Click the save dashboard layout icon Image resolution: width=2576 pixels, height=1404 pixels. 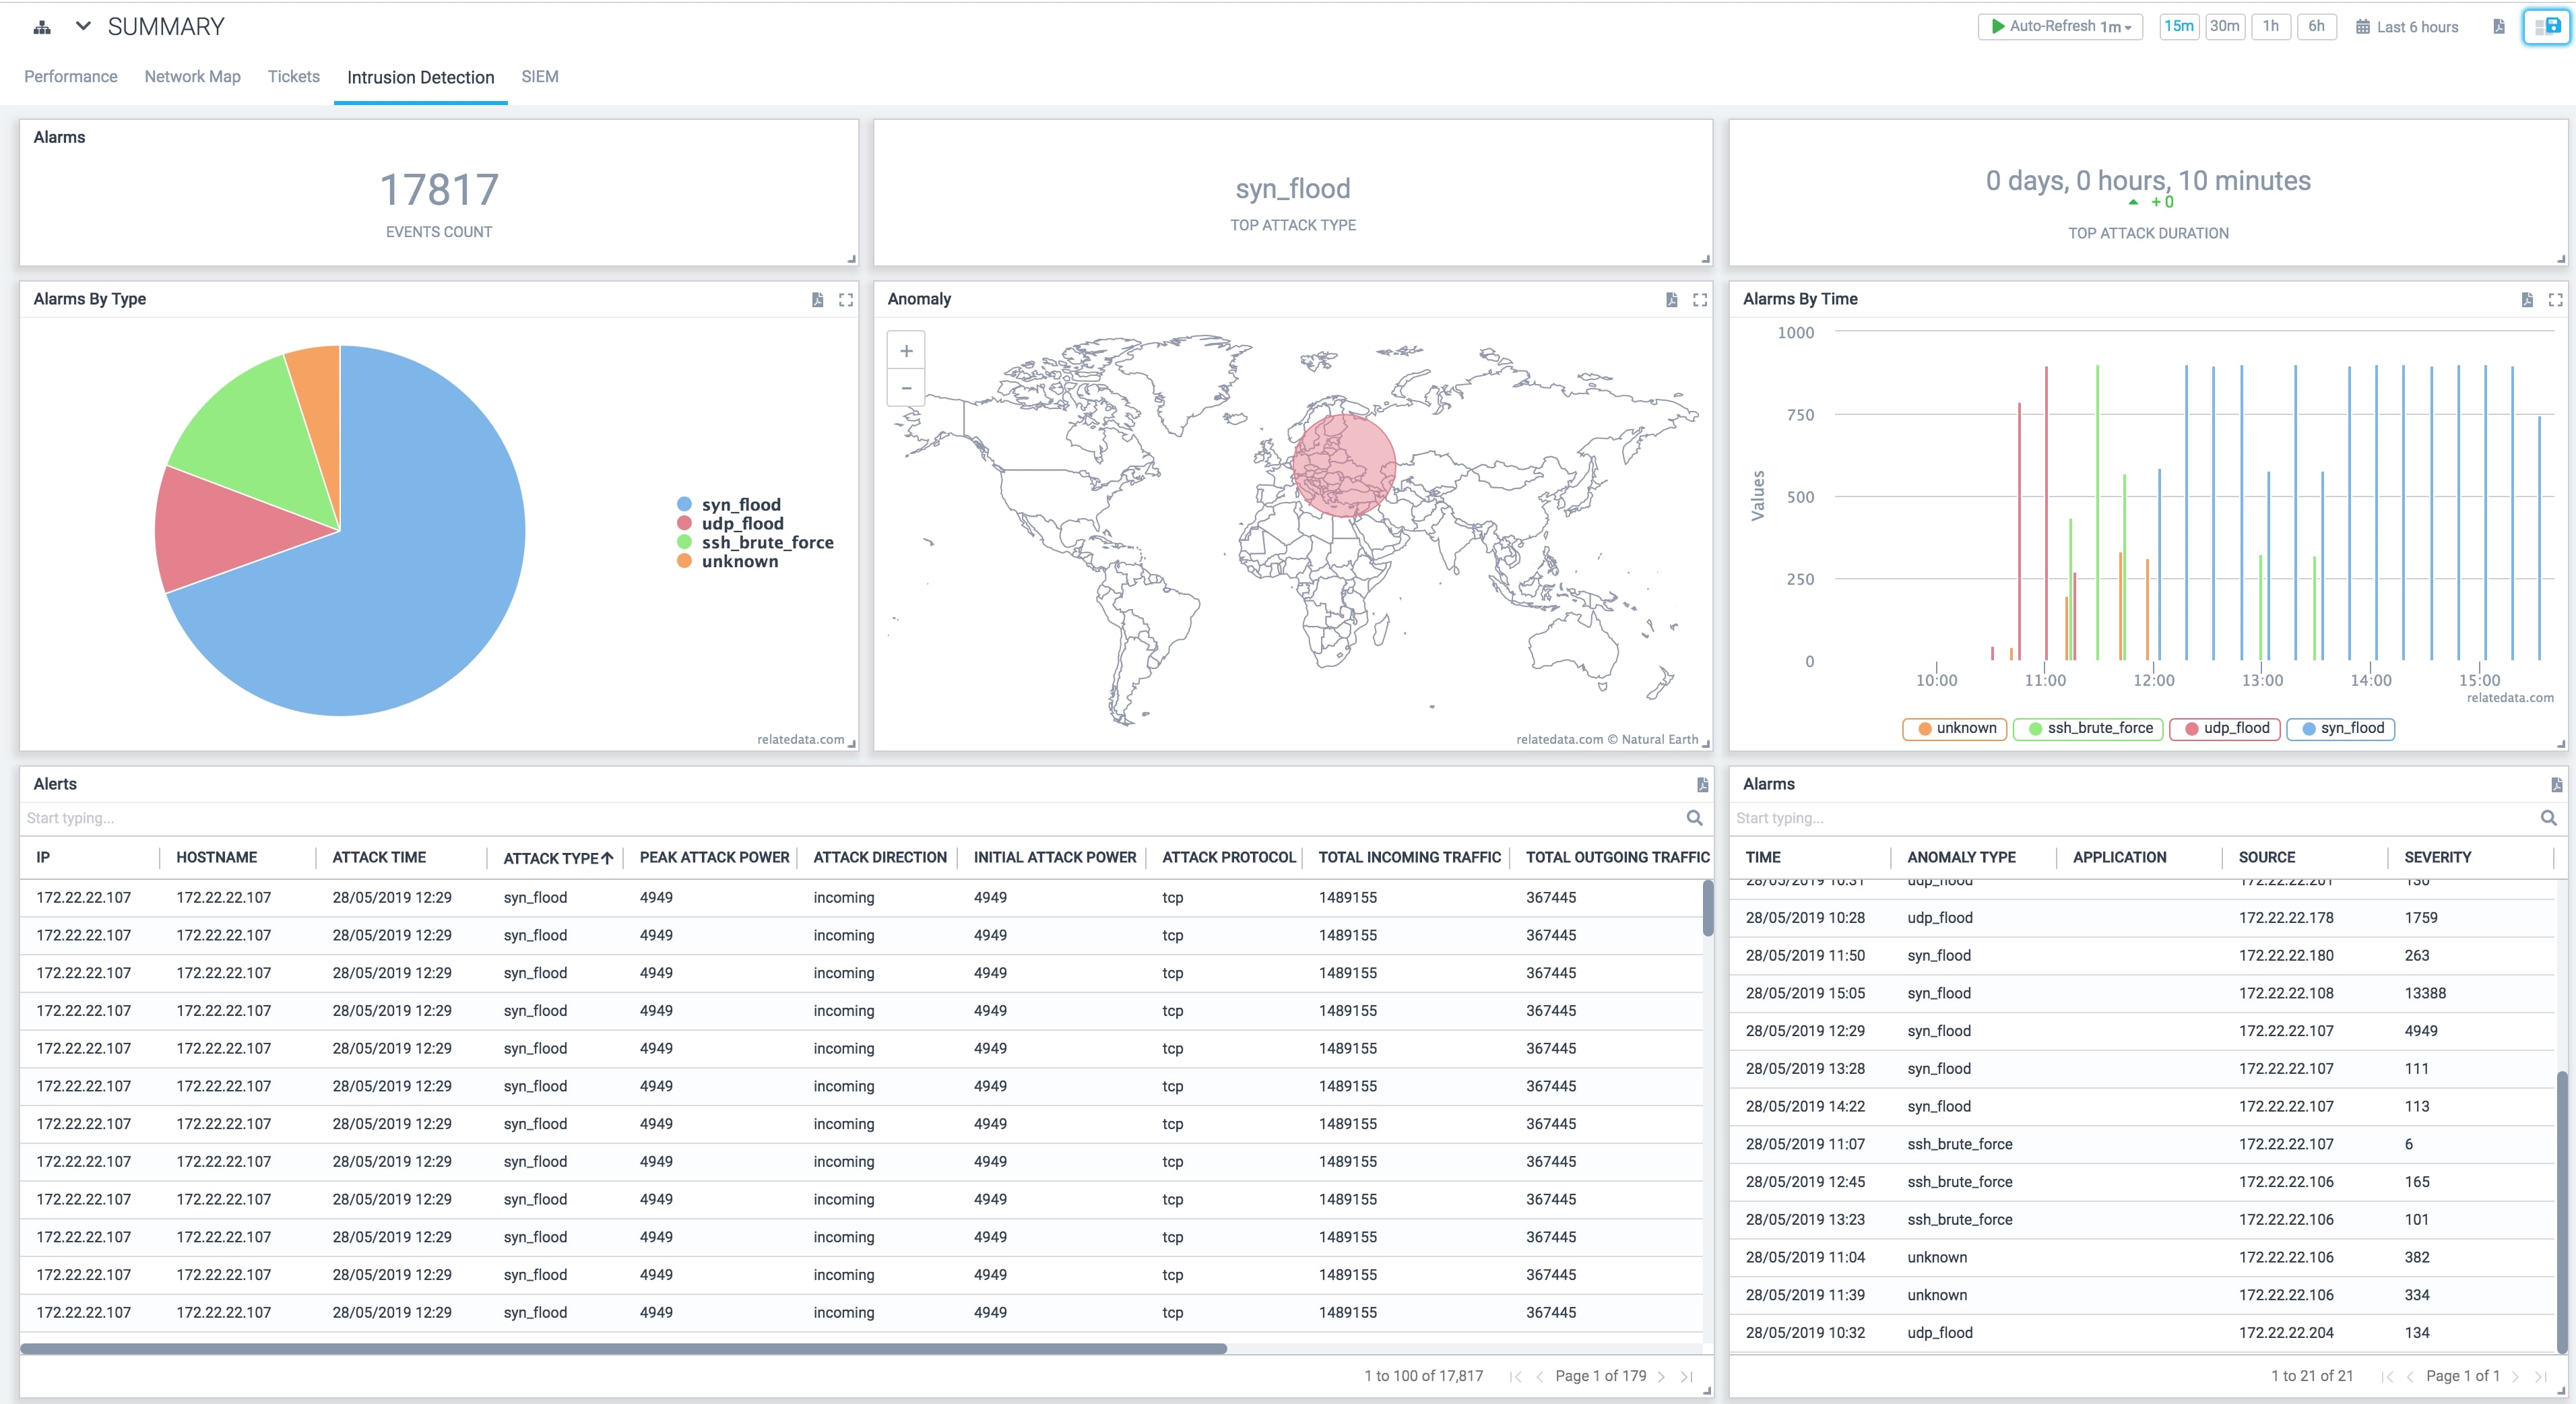point(2546,26)
